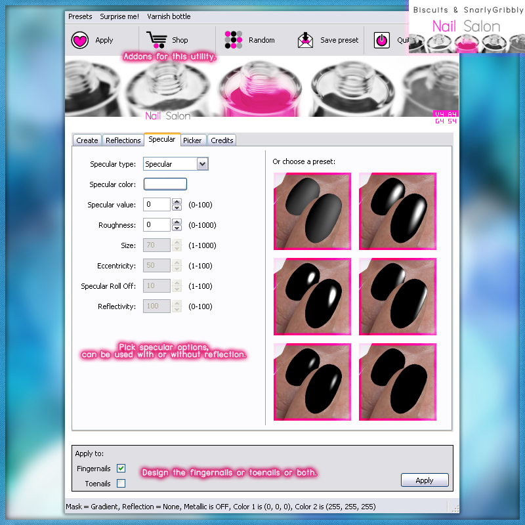Open the Varnish bottle menu
Screen dimensions: 525x525
169,16
